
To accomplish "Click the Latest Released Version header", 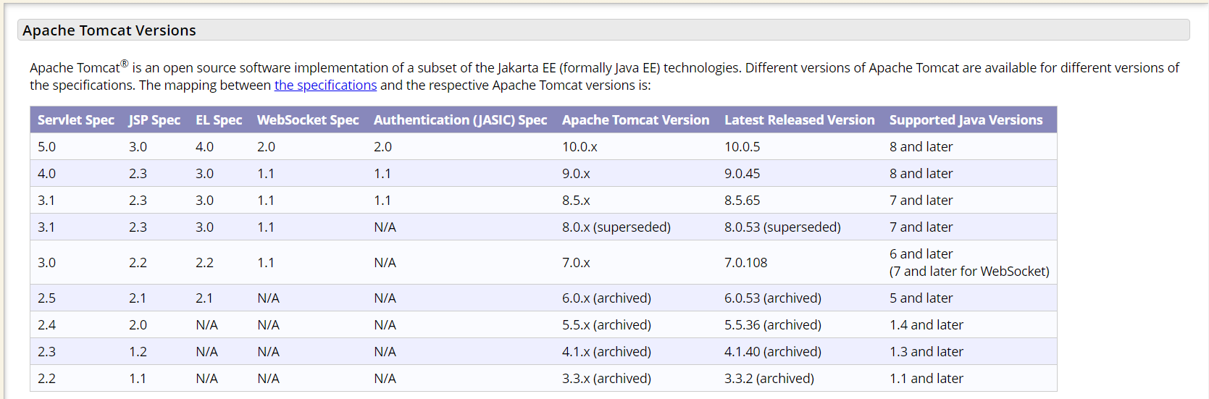I will [x=799, y=120].
